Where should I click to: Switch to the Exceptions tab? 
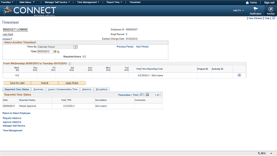[102, 89]
